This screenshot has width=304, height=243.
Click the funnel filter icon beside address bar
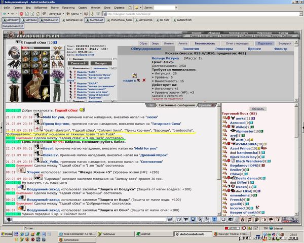[x=98, y=14]
